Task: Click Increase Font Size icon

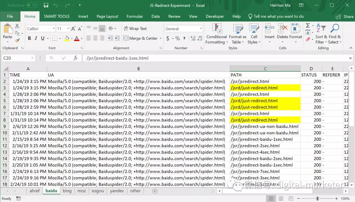Action: coord(73,29)
